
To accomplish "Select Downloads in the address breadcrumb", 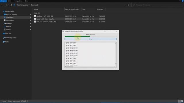I will (34, 5).
